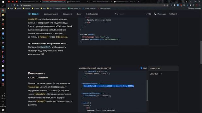Close the active React browser tab
The image size is (202, 113).
64,2
